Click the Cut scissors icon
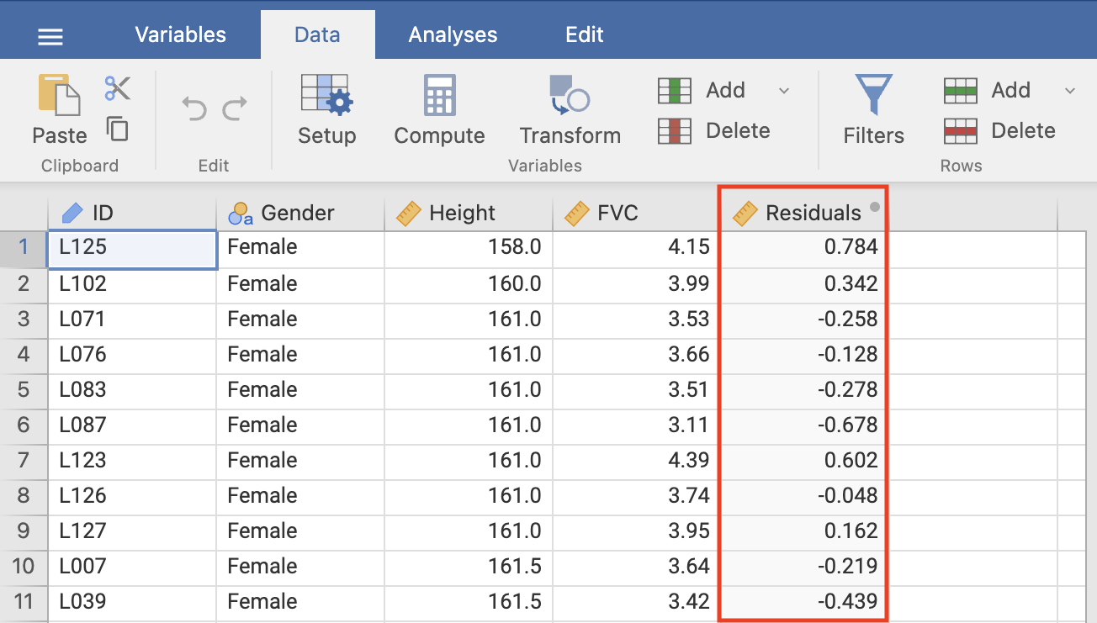1097x623 pixels. [x=117, y=87]
